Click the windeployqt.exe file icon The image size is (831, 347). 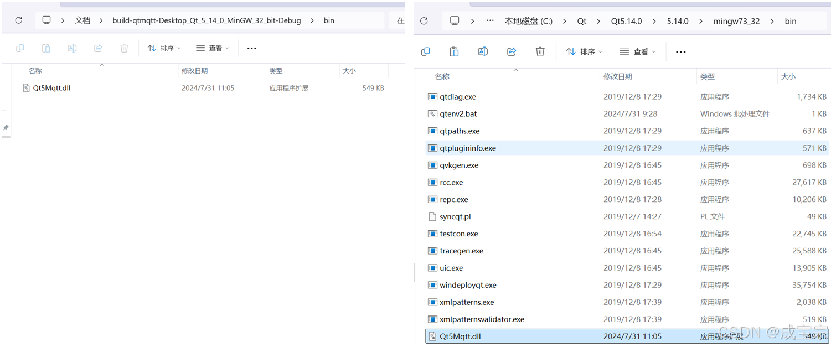click(x=432, y=286)
